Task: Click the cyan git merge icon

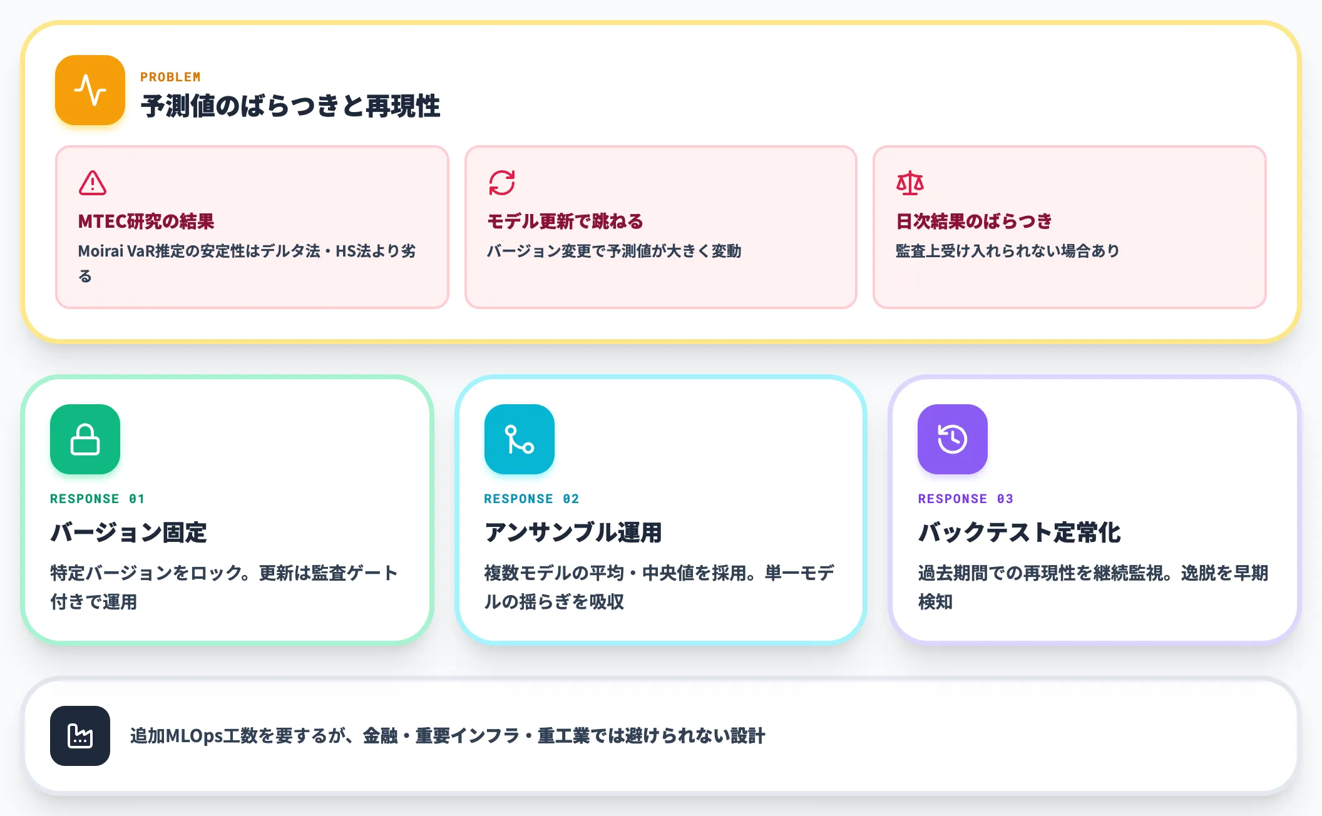Action: coord(519,439)
